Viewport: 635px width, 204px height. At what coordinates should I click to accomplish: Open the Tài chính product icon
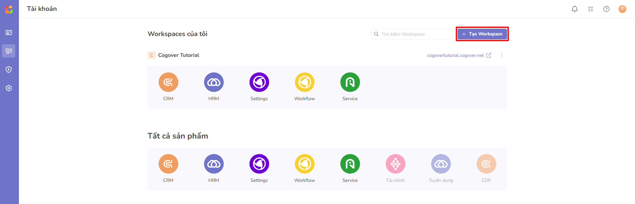396,164
